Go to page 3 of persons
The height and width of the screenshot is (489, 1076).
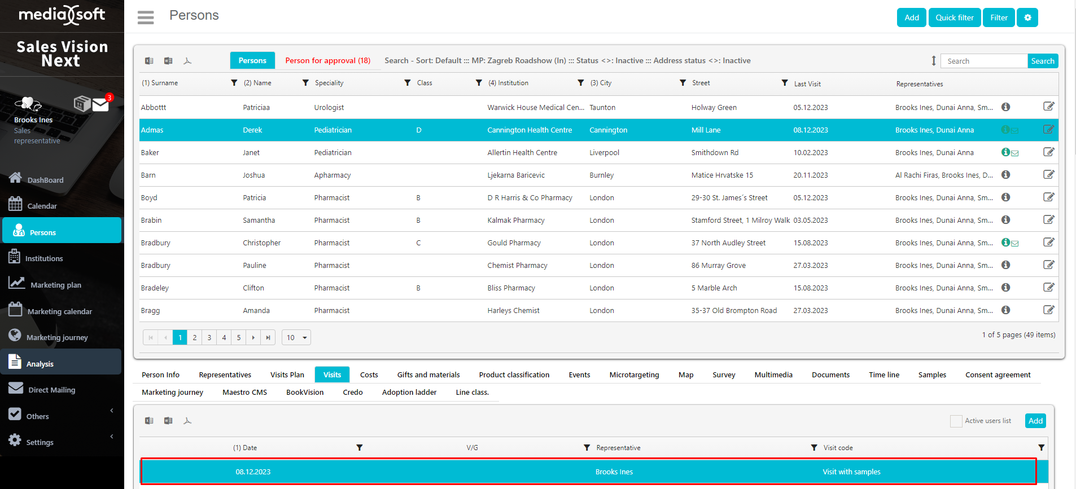209,337
